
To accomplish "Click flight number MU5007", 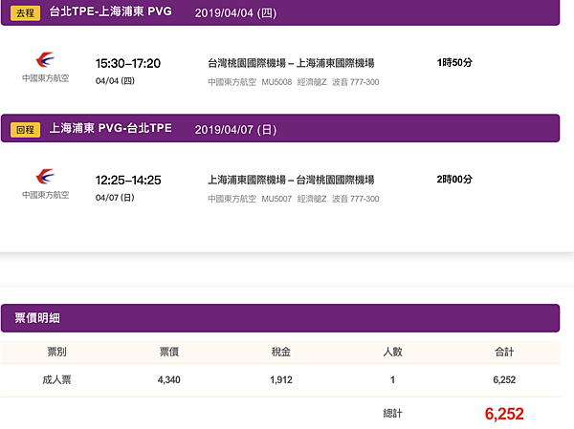I will coord(276,199).
